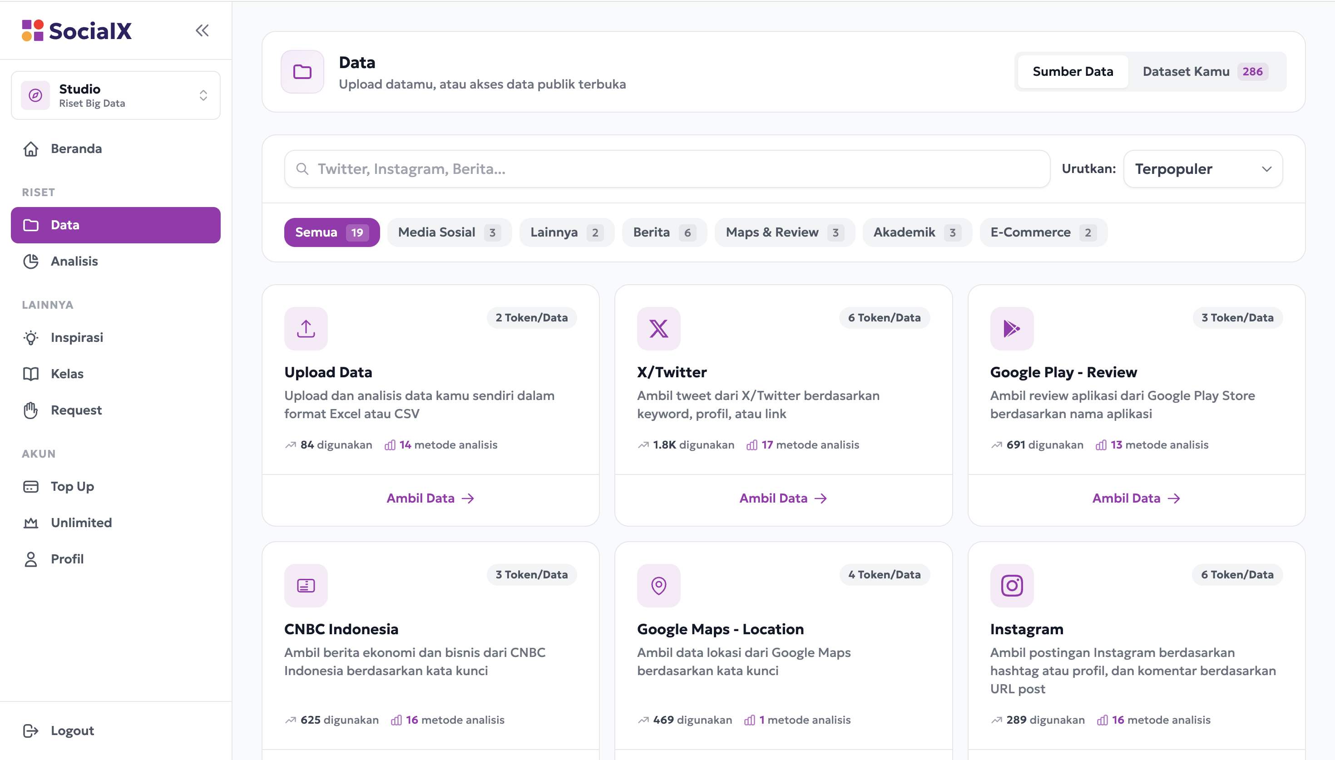The image size is (1335, 760).
Task: Open the Terpopuler sort dropdown
Action: 1202,169
